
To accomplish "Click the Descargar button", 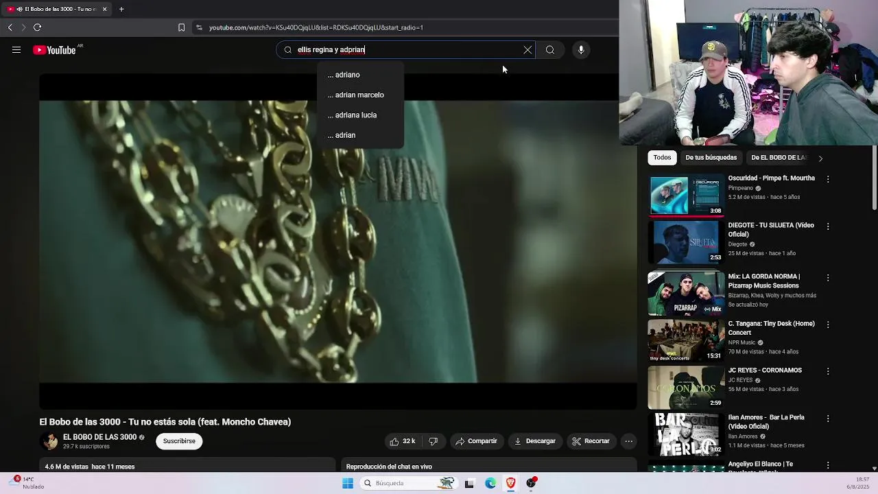I will coord(535,441).
